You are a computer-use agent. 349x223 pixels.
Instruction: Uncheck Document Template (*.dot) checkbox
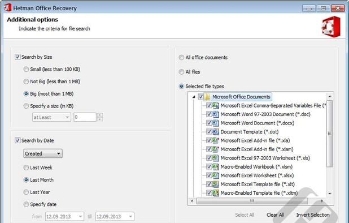209,131
